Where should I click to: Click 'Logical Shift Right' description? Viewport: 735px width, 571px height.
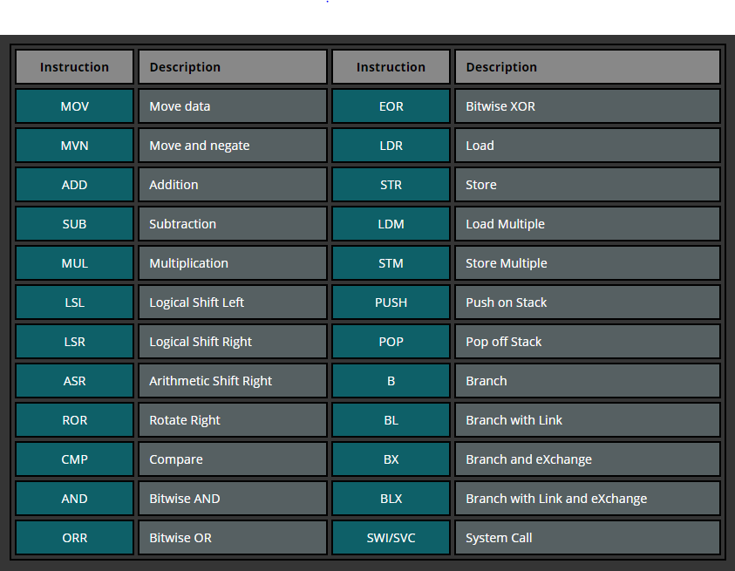[x=233, y=342]
